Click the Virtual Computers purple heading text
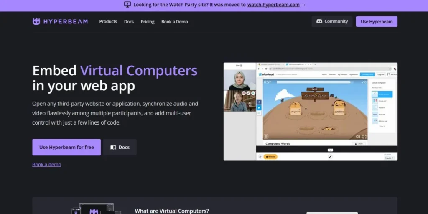428x214 pixels. 139,71
